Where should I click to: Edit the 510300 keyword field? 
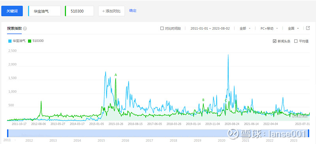[79, 11]
